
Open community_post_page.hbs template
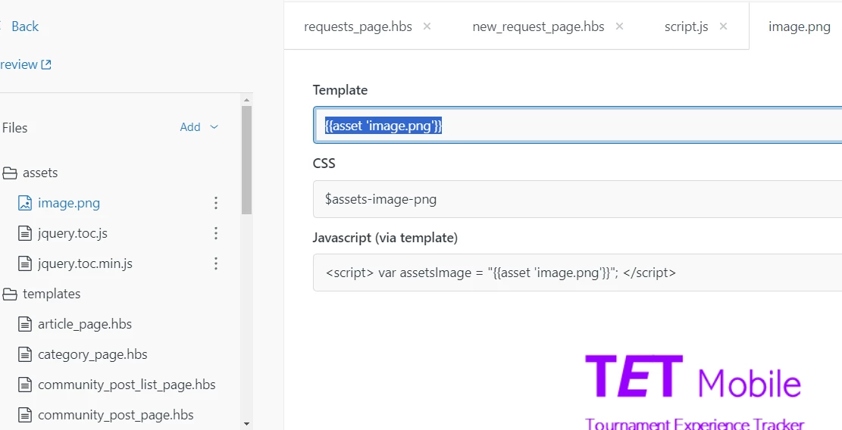click(x=115, y=416)
